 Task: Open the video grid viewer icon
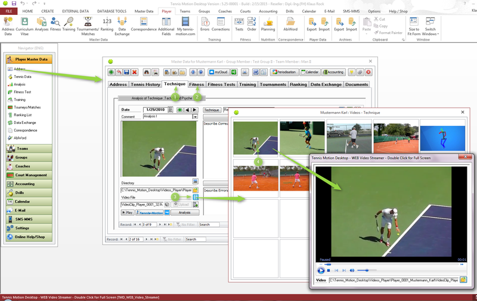(x=196, y=197)
